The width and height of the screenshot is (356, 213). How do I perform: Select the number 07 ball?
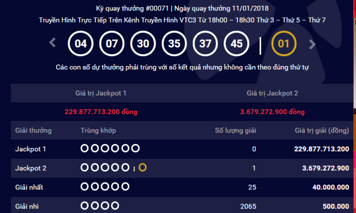pos(112,44)
